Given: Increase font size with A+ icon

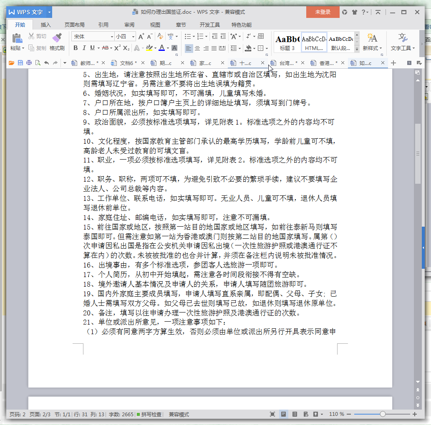Looking at the screenshot, I should coord(141,36).
